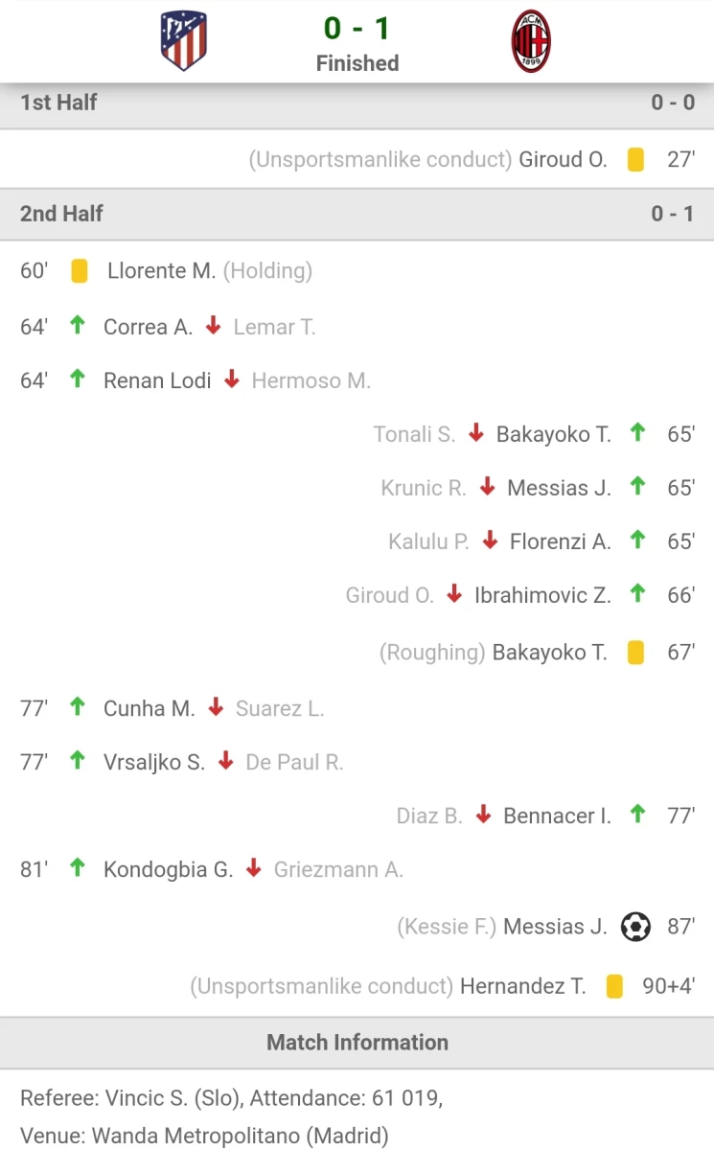Tap the AC Milan team crest

click(x=531, y=41)
